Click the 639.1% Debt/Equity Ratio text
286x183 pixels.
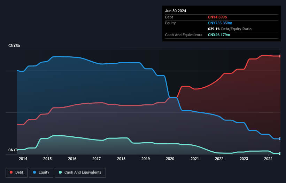click(230, 29)
